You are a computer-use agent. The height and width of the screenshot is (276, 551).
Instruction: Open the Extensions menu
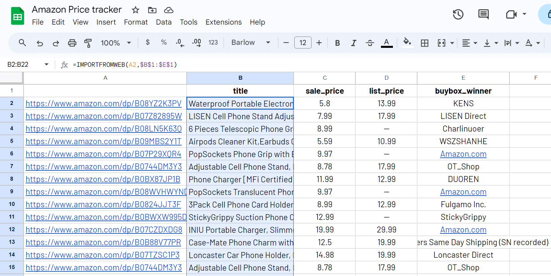point(224,22)
